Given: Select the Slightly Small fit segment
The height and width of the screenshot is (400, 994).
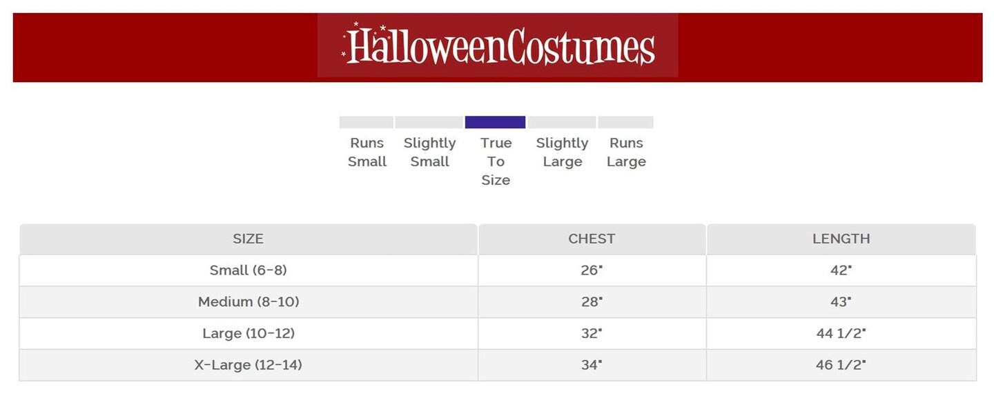Looking at the screenshot, I should [x=429, y=122].
